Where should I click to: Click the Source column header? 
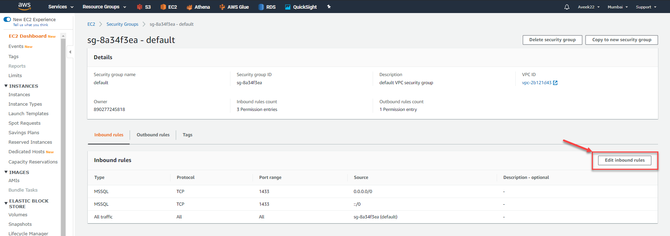coord(361,178)
